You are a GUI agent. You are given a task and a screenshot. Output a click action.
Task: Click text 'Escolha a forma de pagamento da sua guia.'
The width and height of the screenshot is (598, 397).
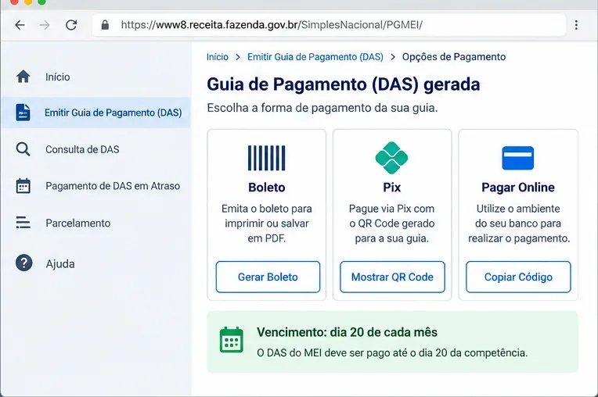tap(322, 108)
